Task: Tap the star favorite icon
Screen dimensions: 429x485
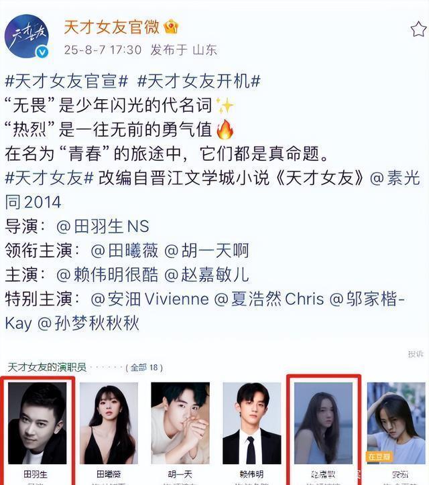Action: tap(418, 29)
